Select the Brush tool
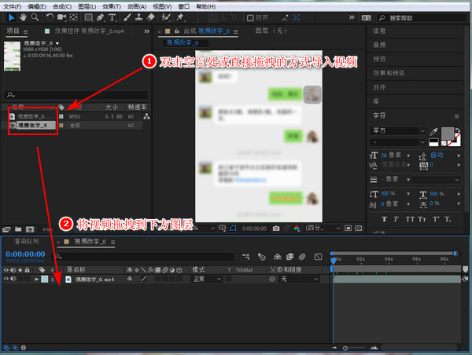Image resolution: width=472 pixels, height=355 pixels. (127, 16)
